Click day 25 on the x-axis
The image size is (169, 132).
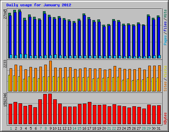(129, 128)
